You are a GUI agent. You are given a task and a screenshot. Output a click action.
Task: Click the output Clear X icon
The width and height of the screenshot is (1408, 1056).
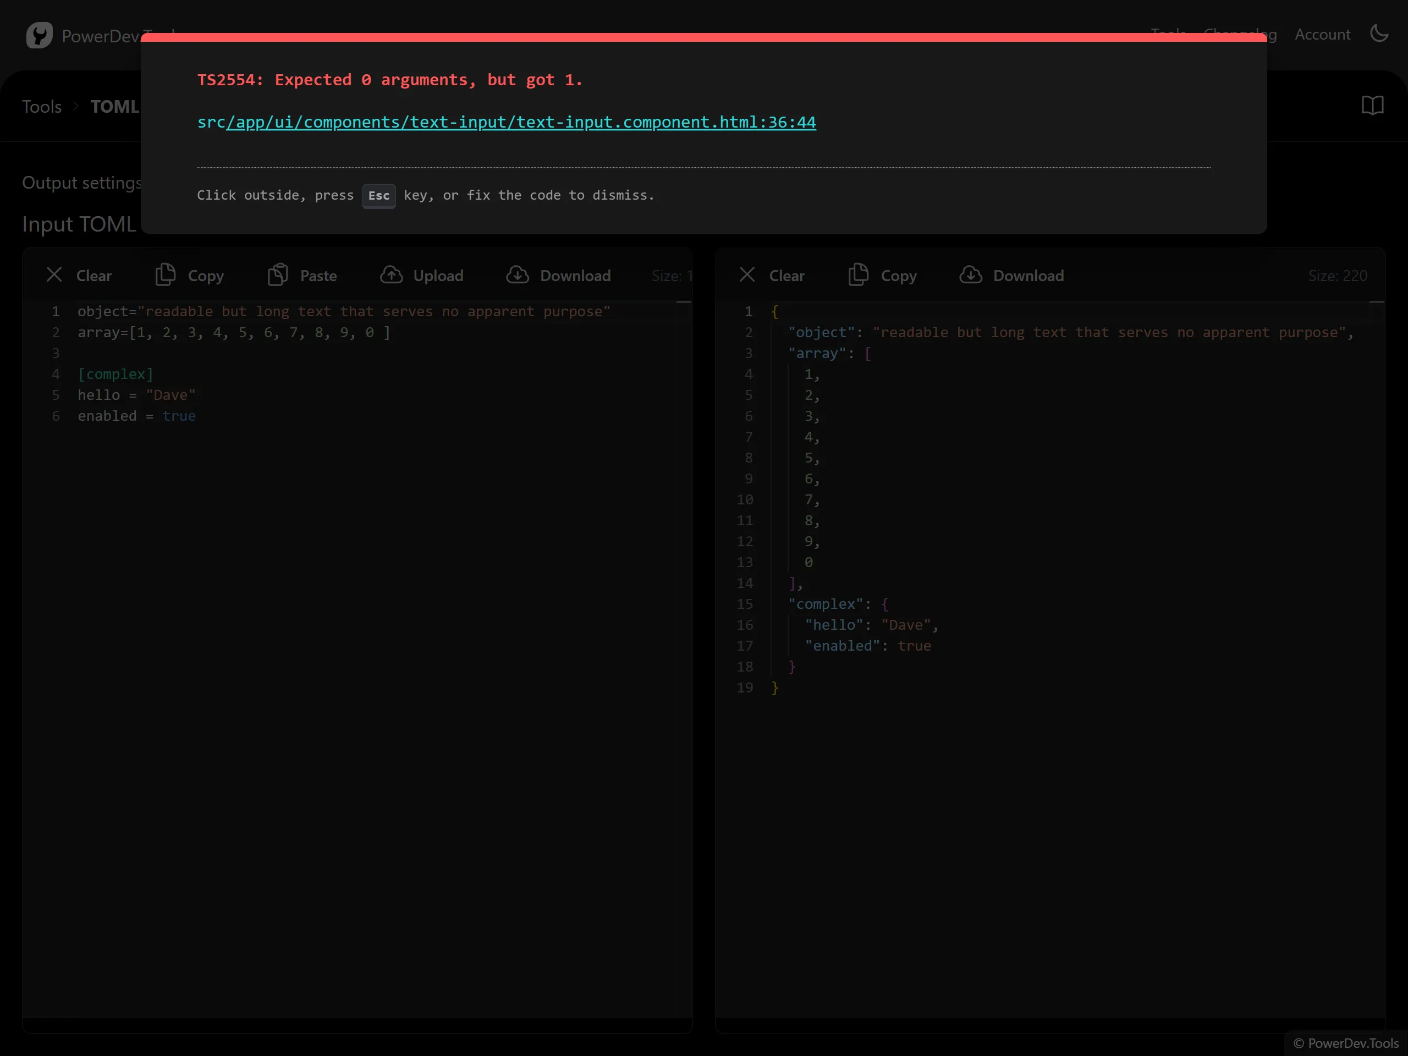(747, 275)
